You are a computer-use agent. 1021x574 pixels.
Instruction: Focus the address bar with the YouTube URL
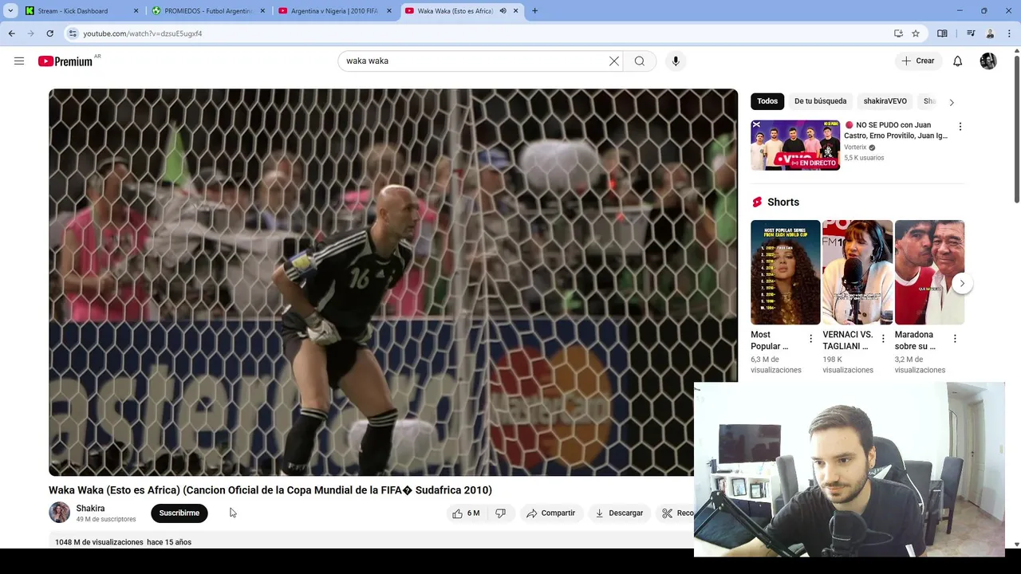click(x=479, y=33)
